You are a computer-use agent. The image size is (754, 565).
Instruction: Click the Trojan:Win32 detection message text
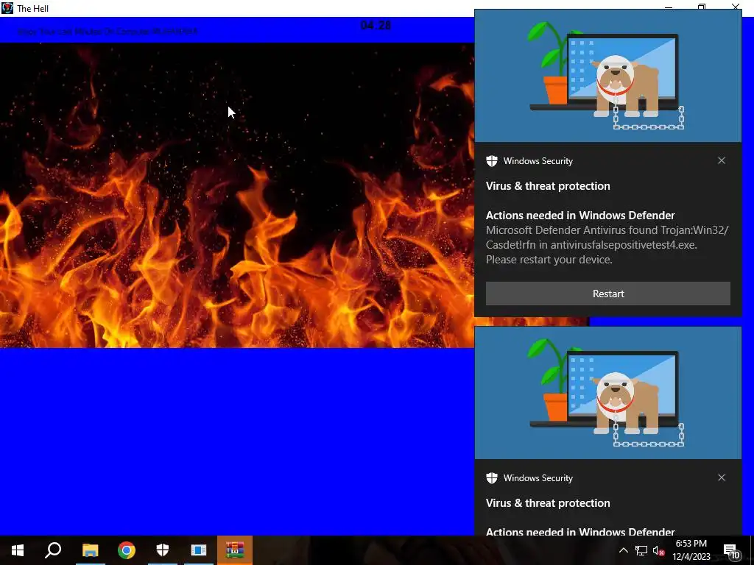tap(607, 244)
